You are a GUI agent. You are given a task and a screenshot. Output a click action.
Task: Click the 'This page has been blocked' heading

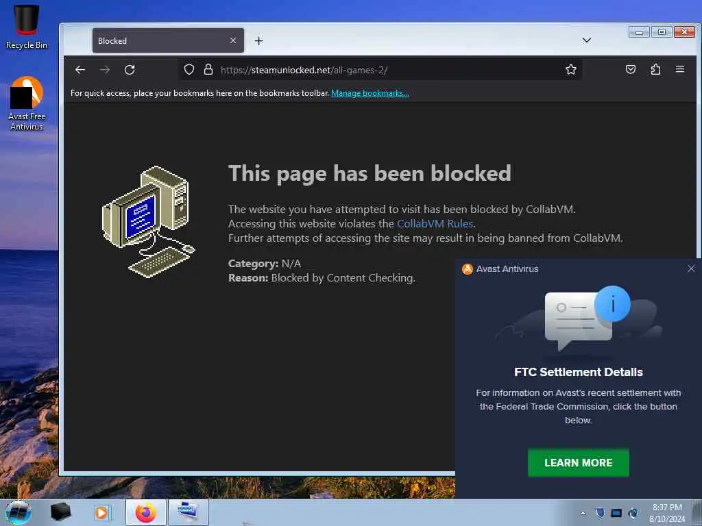[x=370, y=173]
